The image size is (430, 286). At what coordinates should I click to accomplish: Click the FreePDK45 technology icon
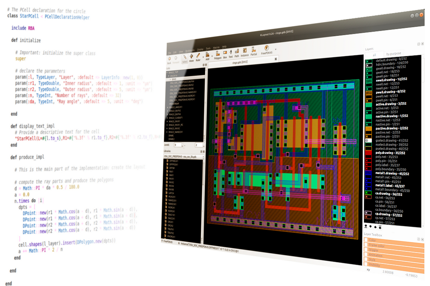pos(267,48)
